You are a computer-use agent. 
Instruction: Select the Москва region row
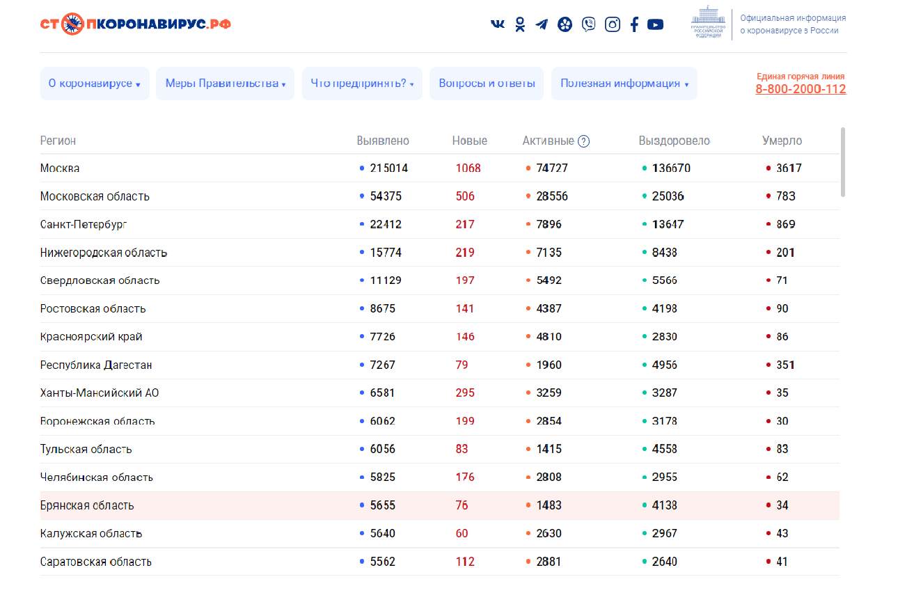pos(440,168)
